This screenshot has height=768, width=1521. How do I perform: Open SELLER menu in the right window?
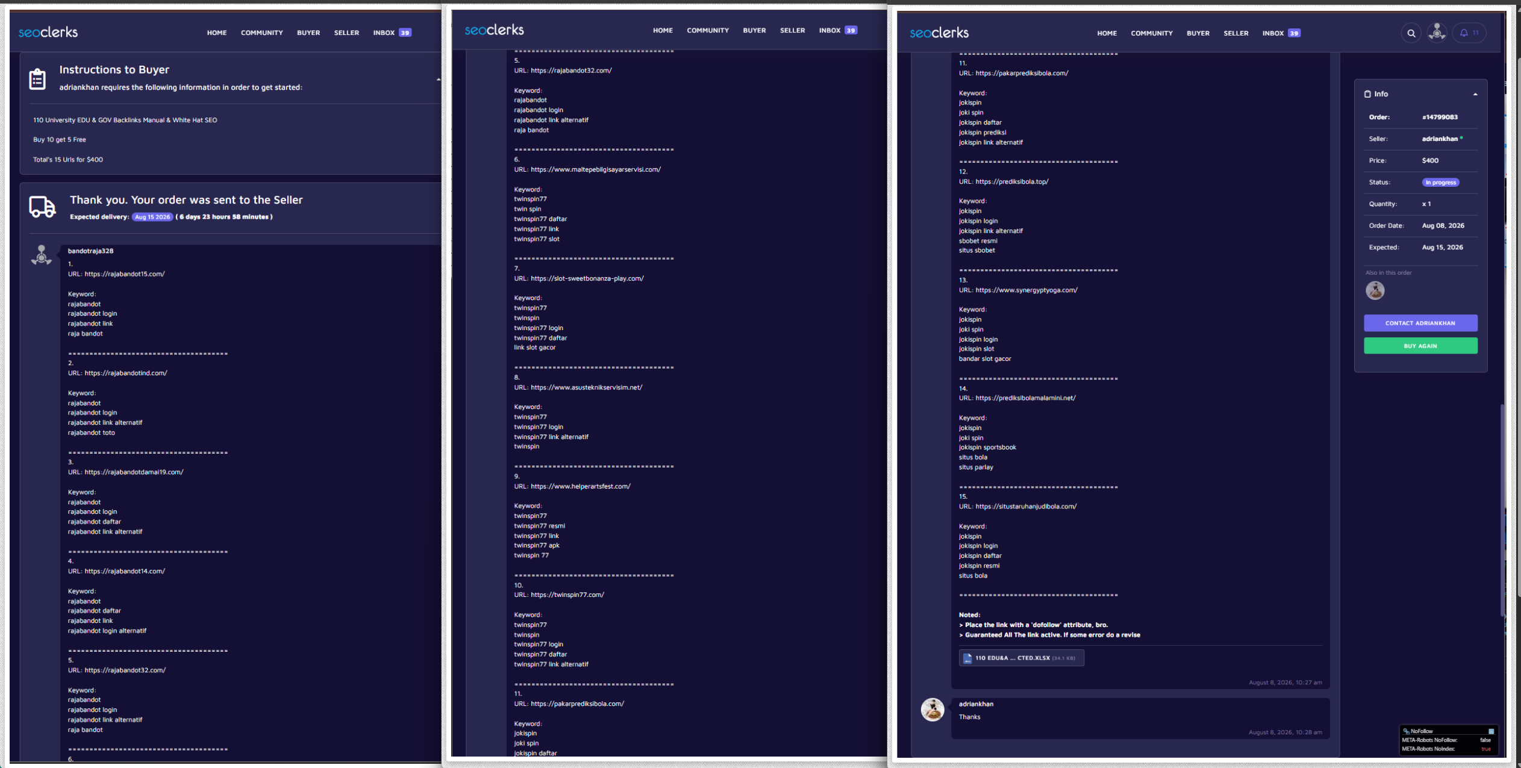[x=1236, y=34]
